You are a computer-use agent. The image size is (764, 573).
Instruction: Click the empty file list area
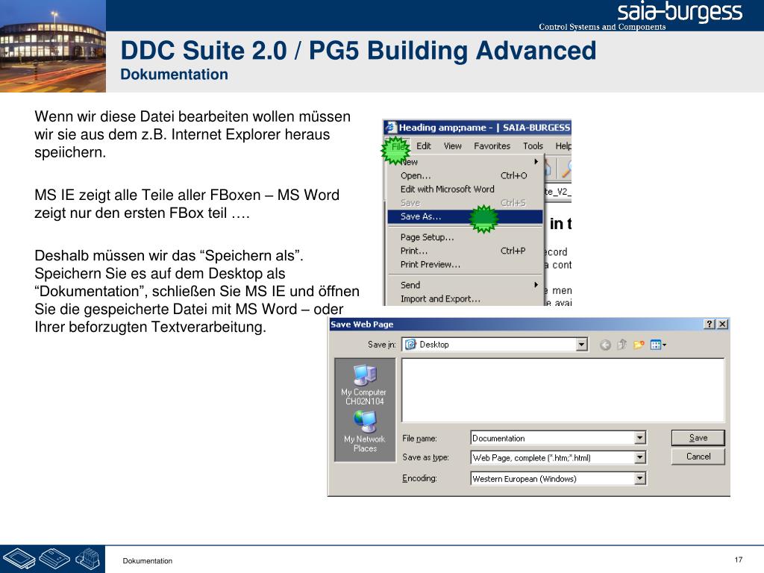click(563, 389)
